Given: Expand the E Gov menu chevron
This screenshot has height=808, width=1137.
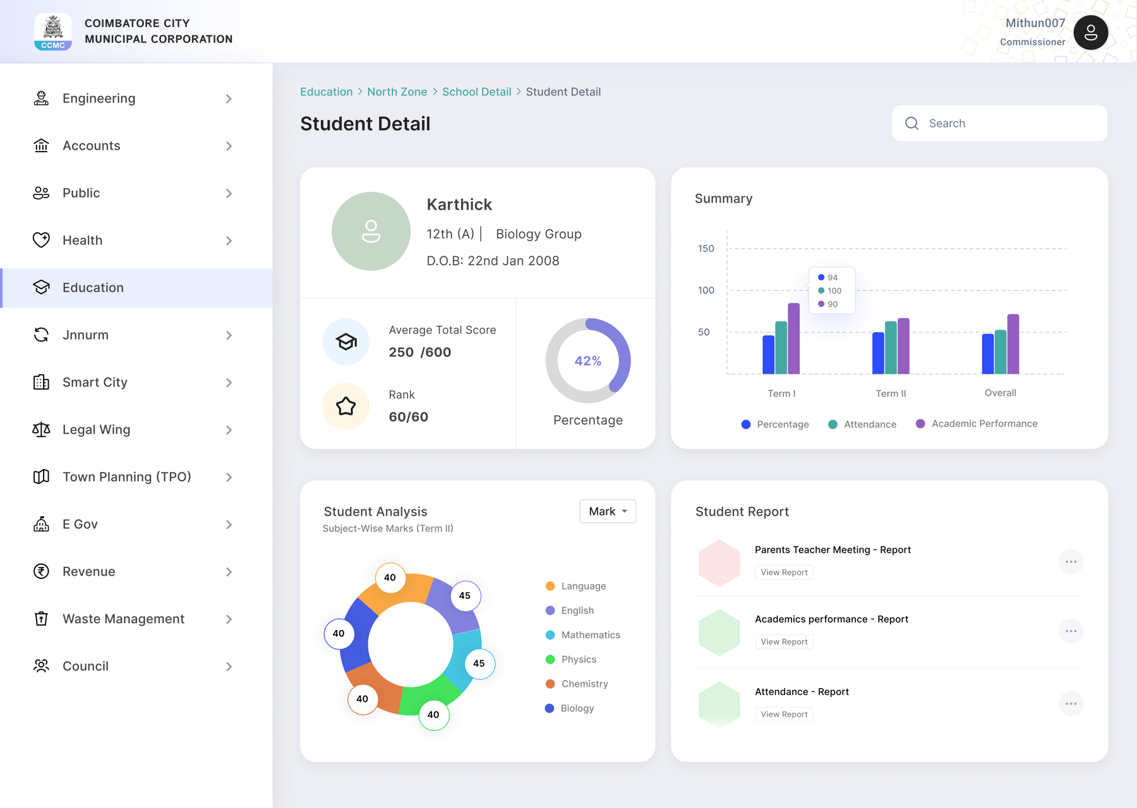Looking at the screenshot, I should tap(229, 525).
